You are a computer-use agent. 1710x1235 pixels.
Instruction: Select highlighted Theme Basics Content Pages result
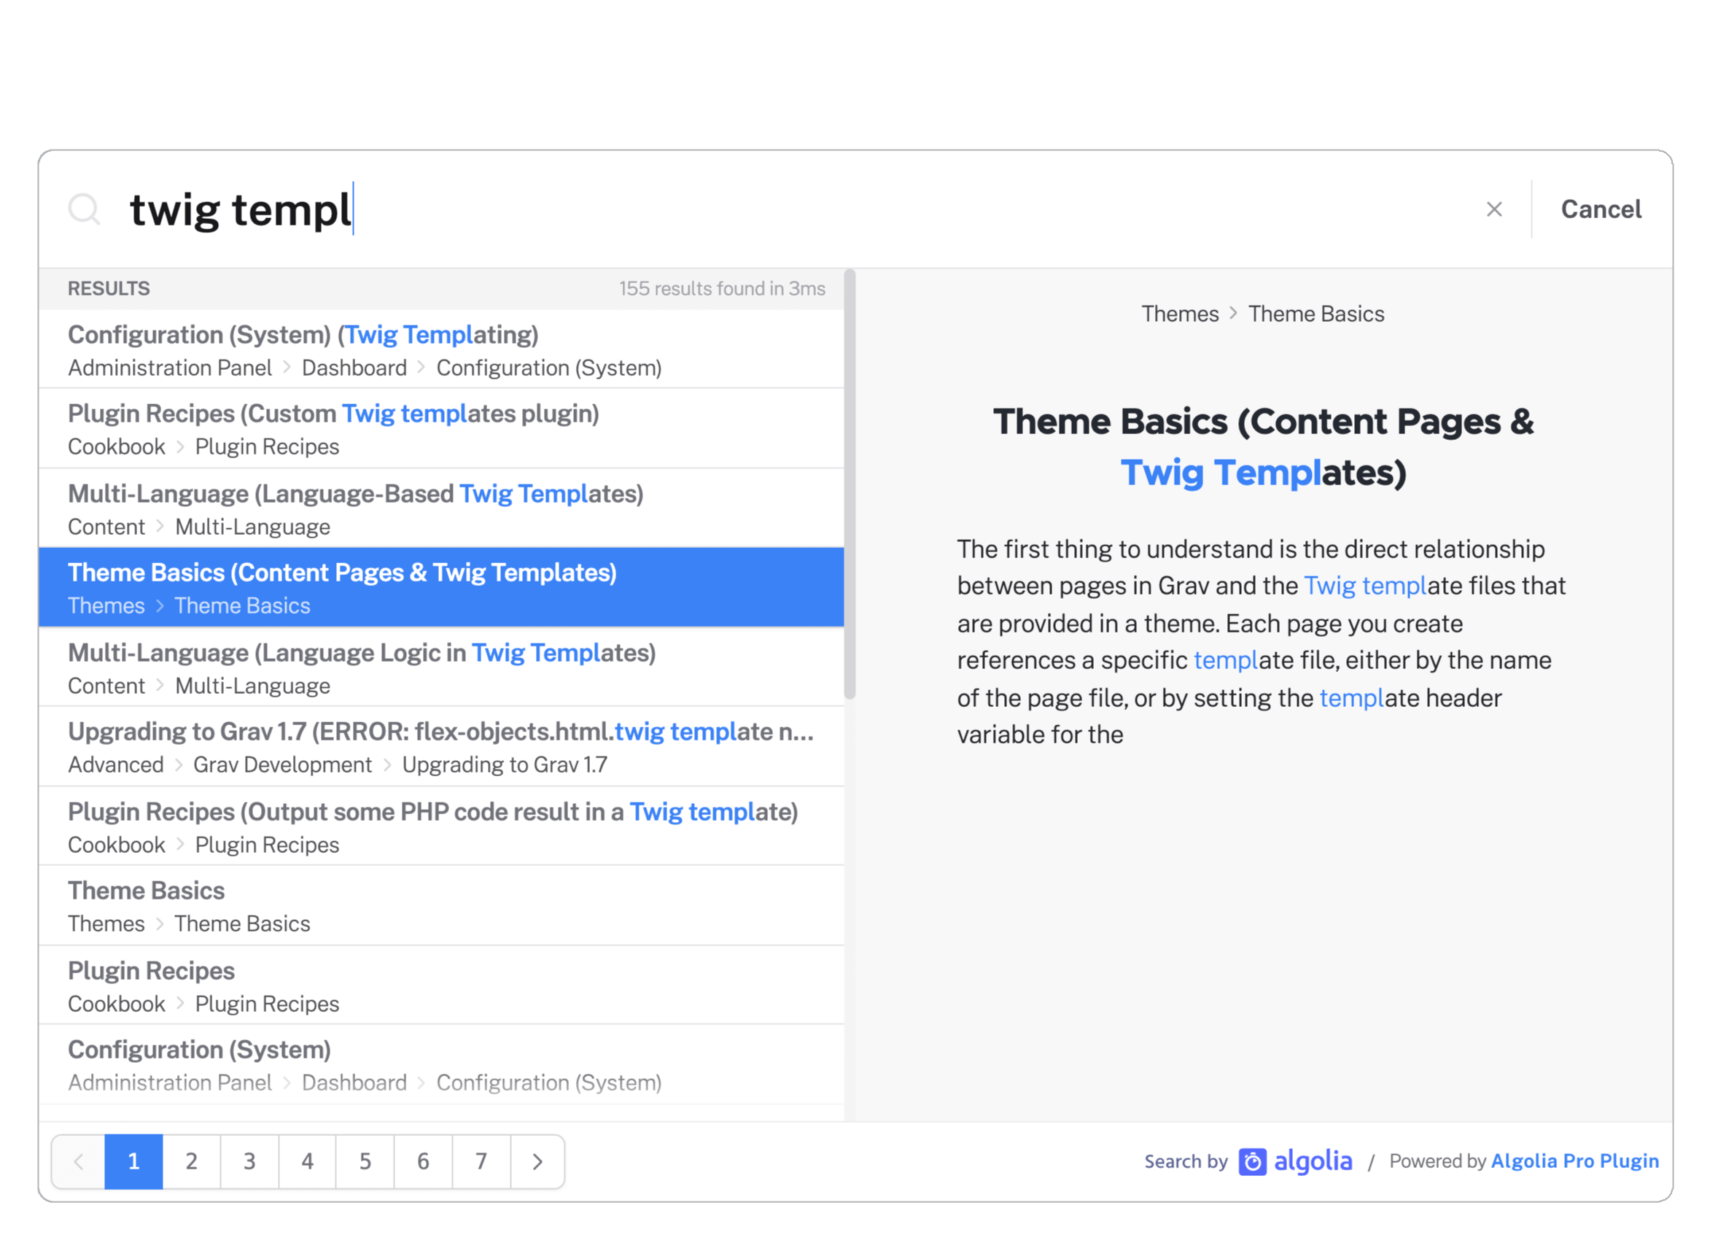[x=441, y=588]
